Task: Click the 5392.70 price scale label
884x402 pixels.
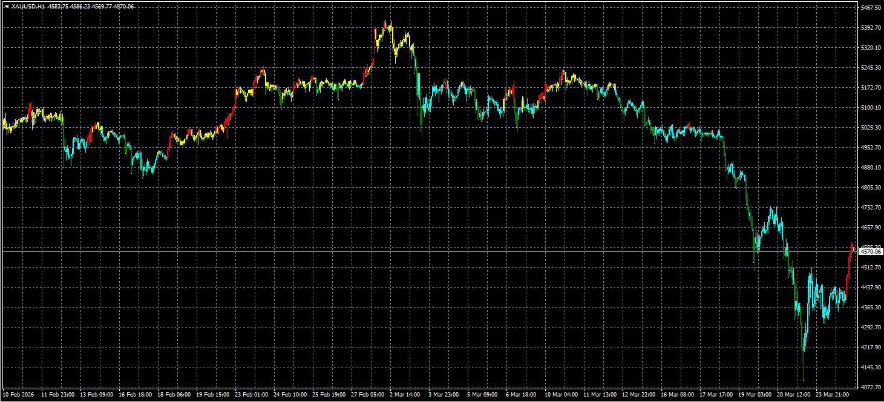Action: click(x=870, y=28)
